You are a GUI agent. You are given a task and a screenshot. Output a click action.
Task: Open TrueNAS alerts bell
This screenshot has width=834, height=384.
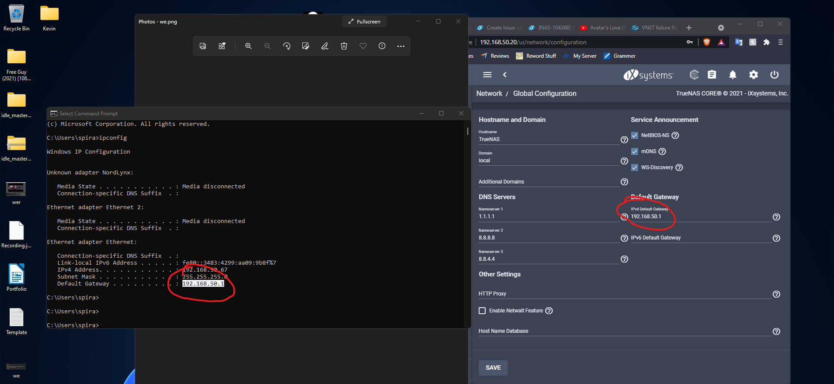pos(733,75)
